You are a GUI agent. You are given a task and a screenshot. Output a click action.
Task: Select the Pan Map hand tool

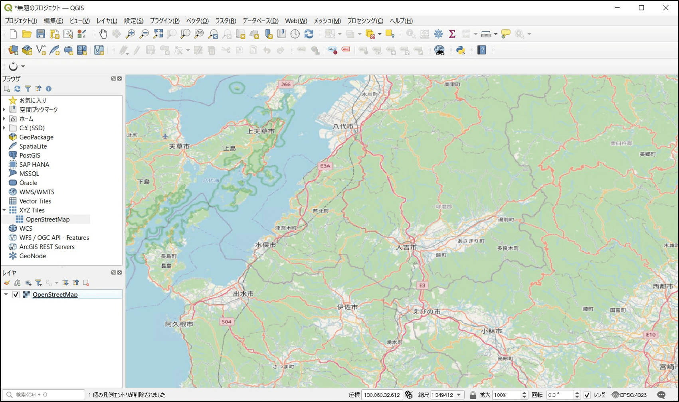pos(103,34)
